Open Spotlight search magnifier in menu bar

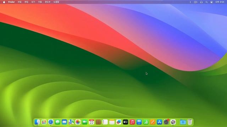click(206, 2)
